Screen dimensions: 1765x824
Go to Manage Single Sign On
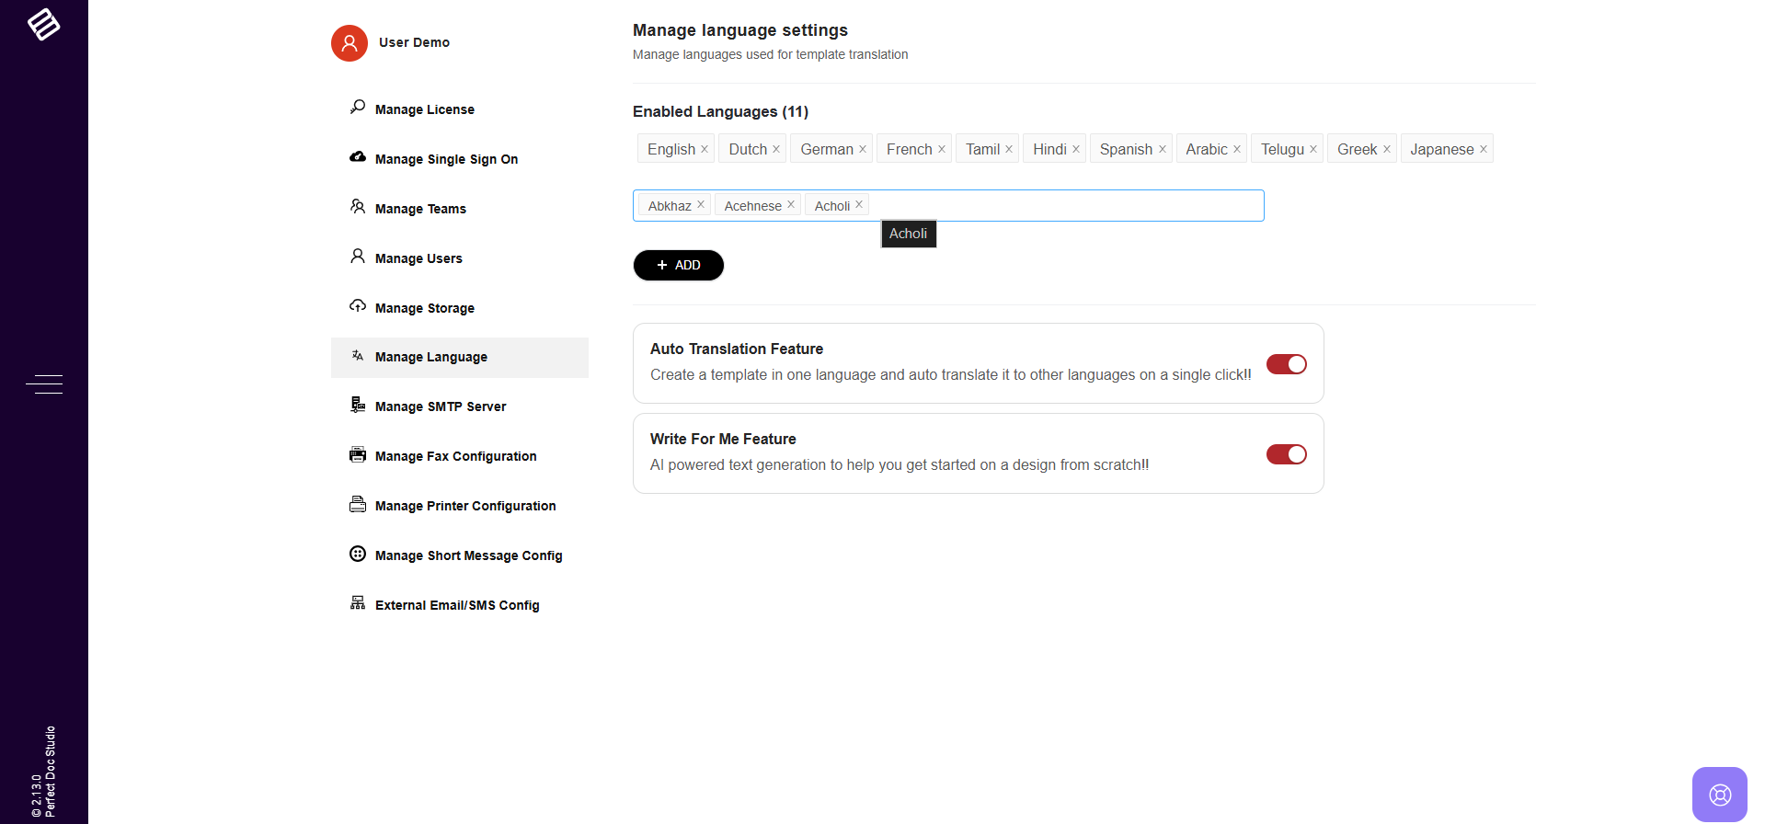446,159
